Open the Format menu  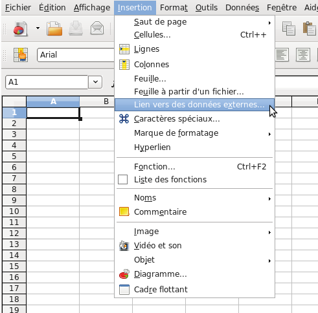point(174,8)
